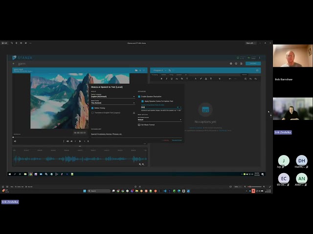Screen dimensions: 313x234
Task: Open Stanza project settings gear
Action: [231, 63]
